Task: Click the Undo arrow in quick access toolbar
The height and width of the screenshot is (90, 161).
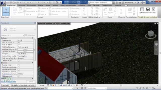Action: [18, 2]
